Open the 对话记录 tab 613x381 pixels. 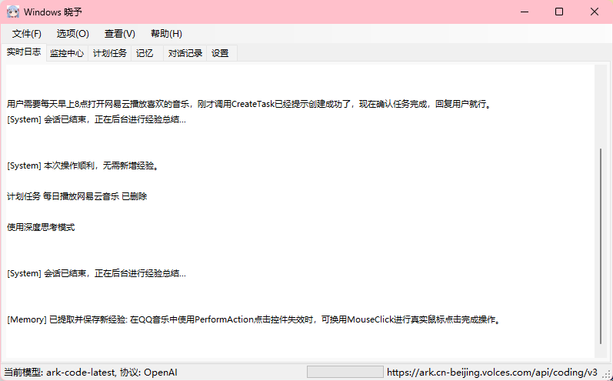point(185,53)
